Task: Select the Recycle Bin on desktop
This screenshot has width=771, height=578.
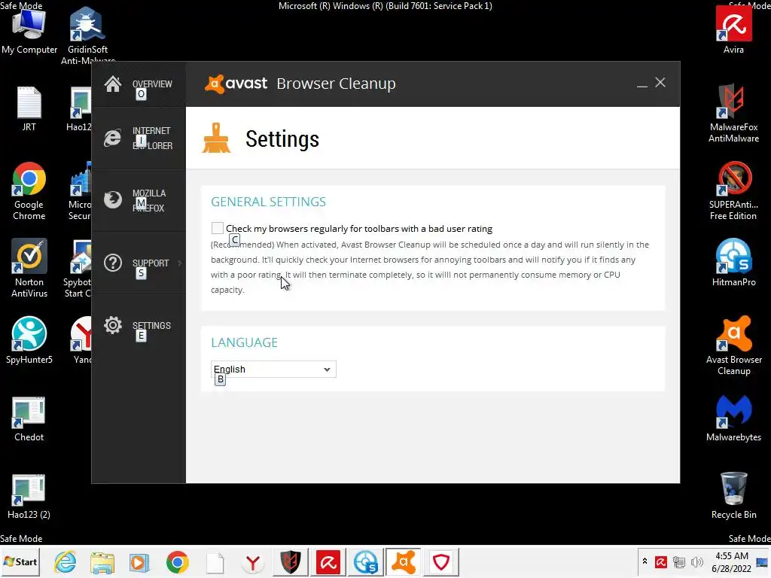Action: [x=733, y=497]
